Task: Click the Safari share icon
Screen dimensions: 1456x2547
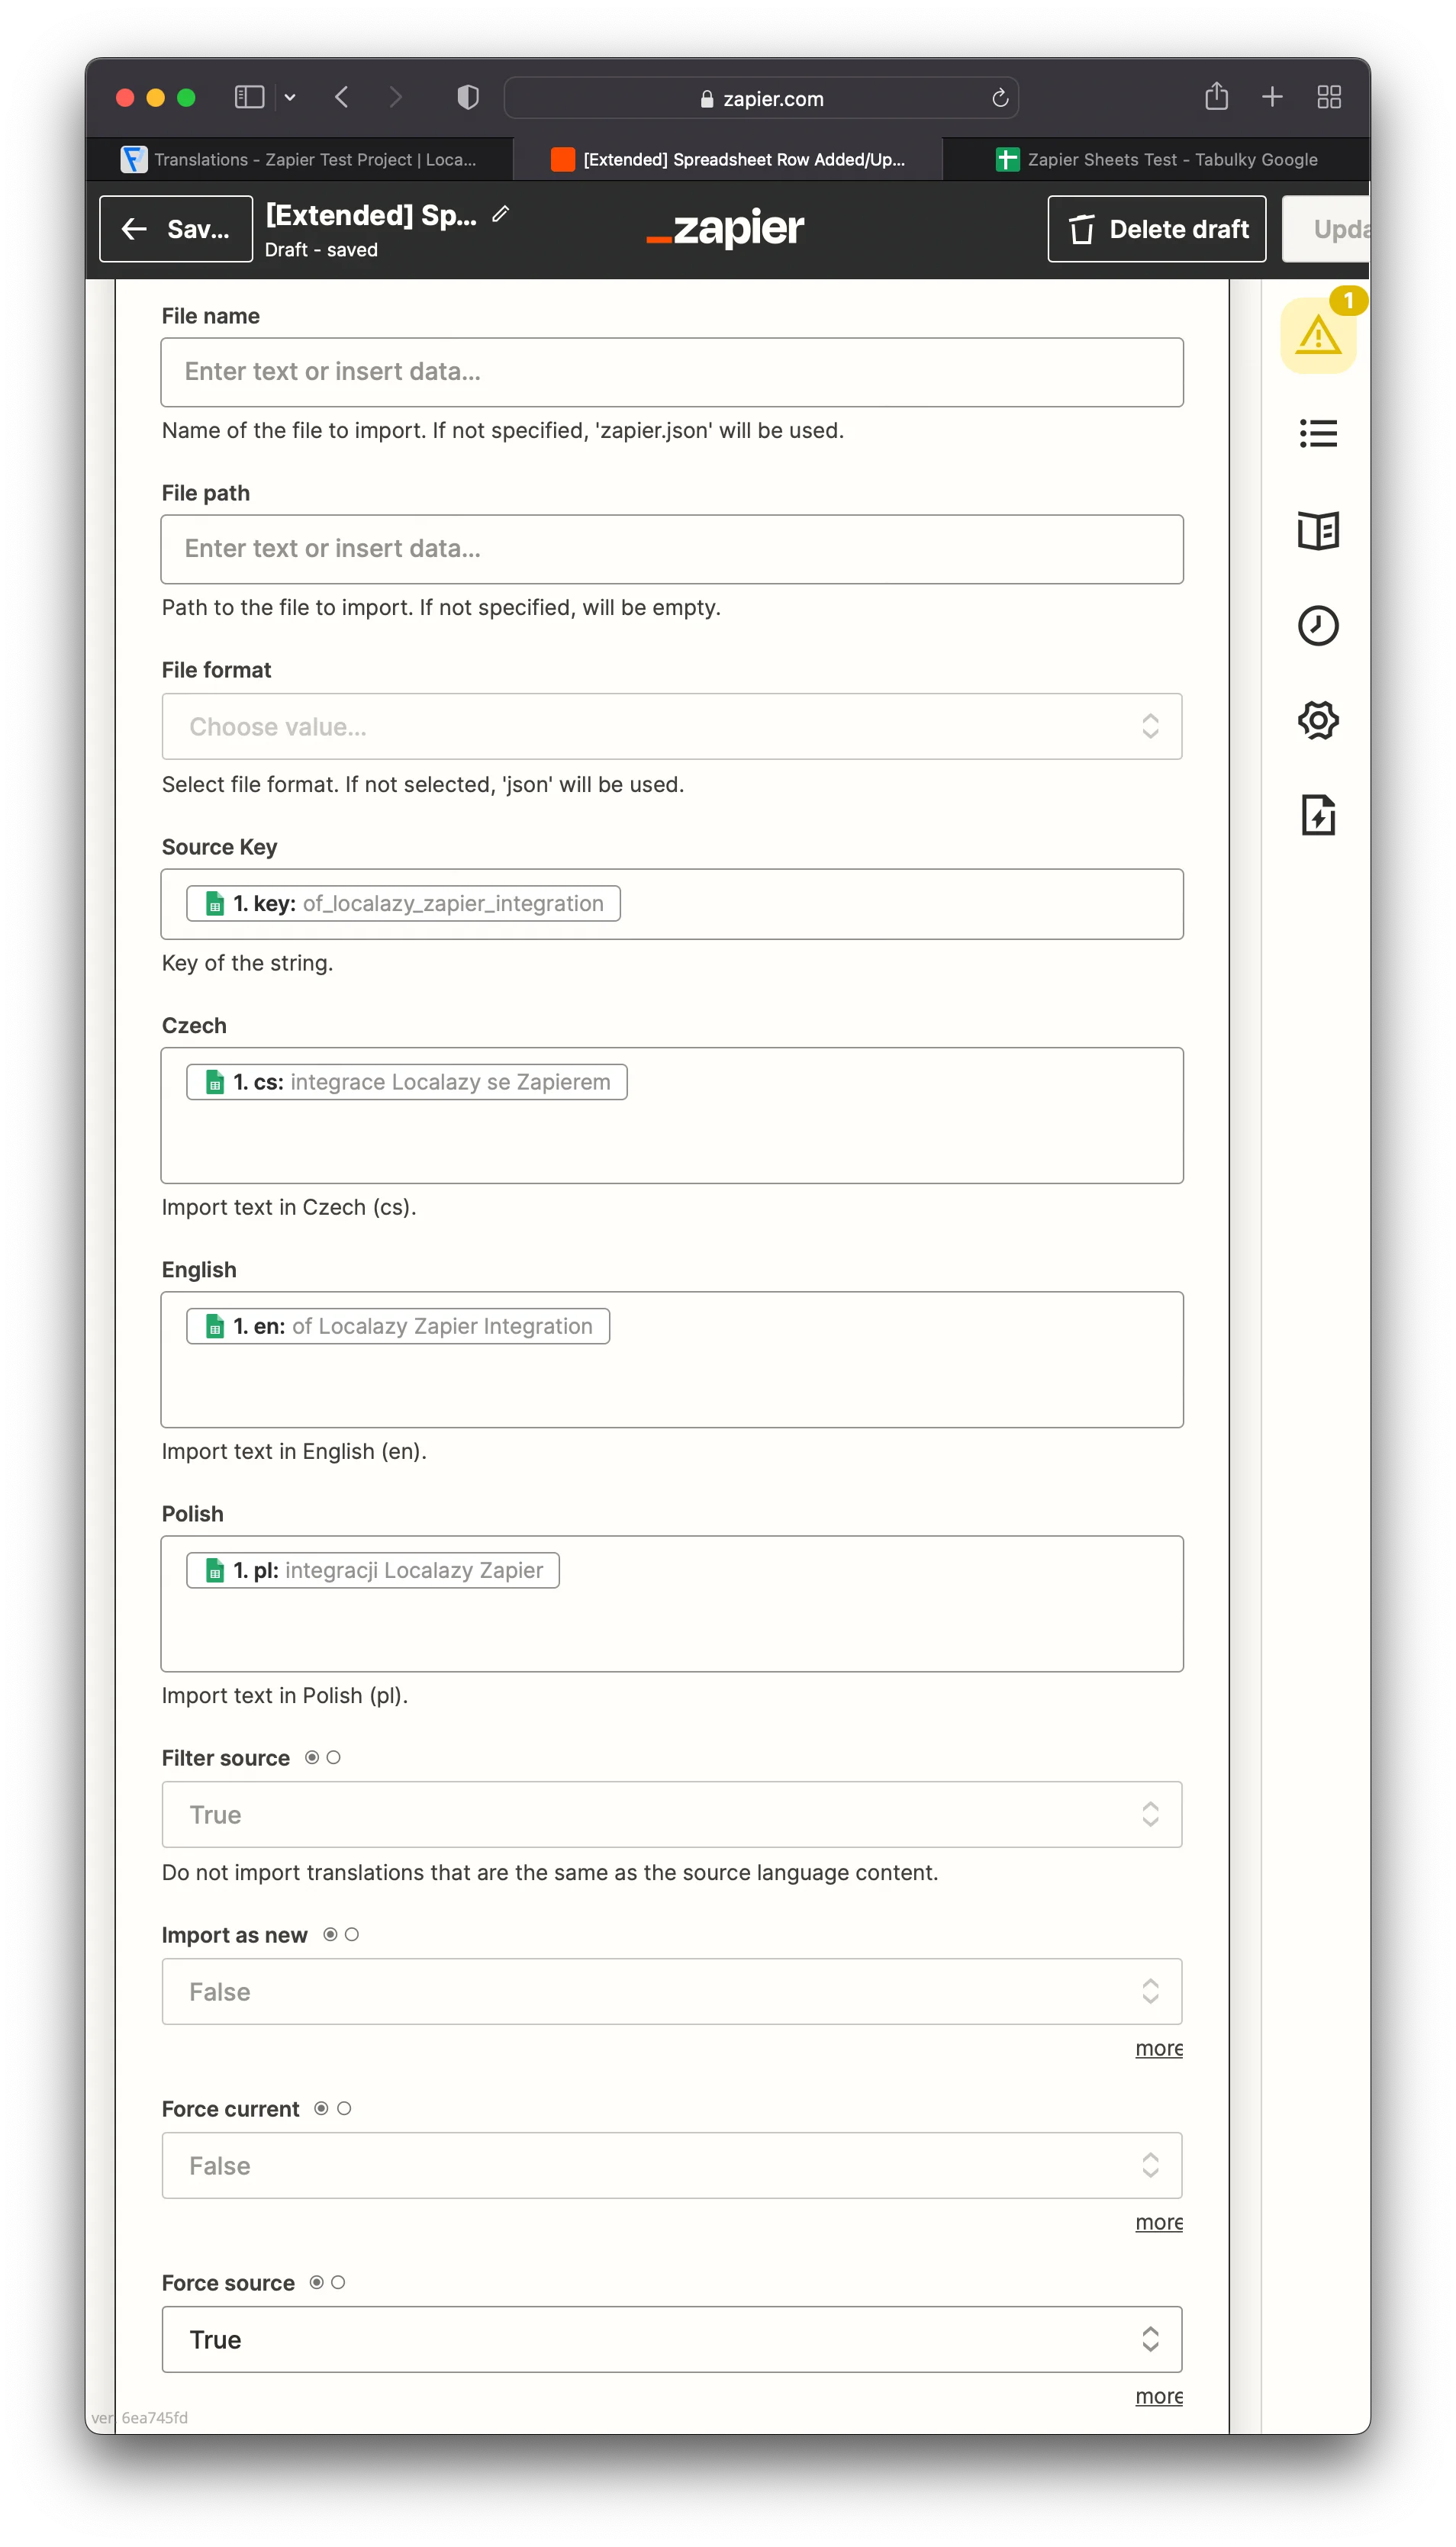Action: click(x=1215, y=97)
